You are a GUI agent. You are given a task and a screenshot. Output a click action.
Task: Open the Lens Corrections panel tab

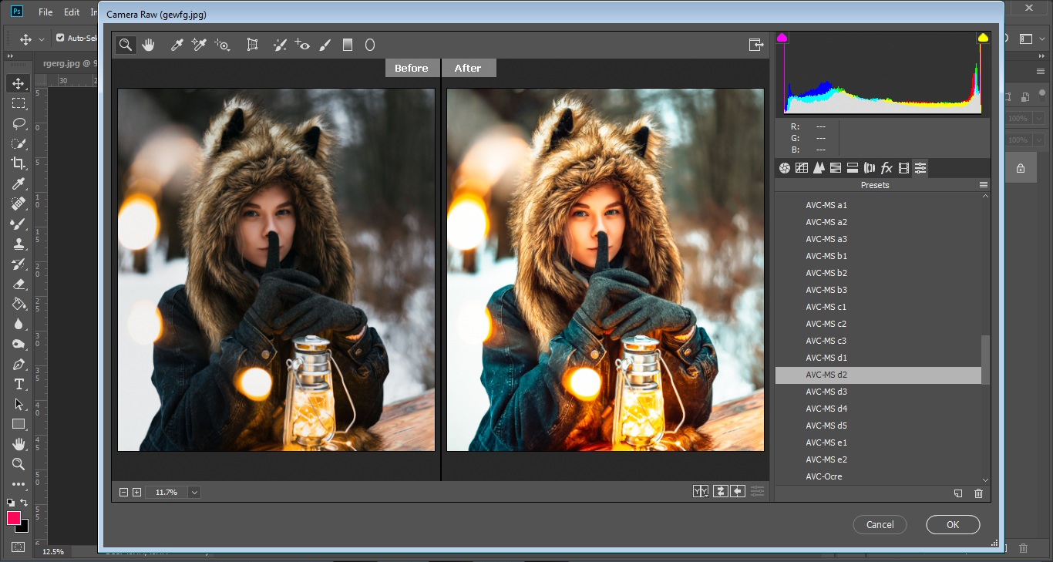tap(870, 168)
